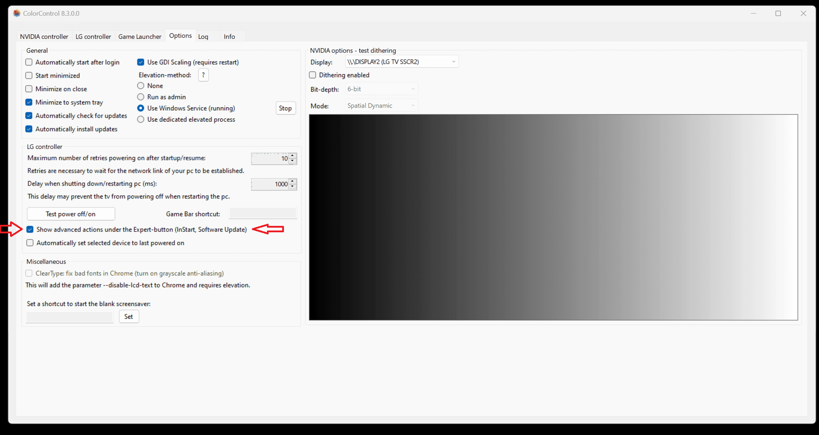
Task: Click the Test power off/on button
Action: point(70,214)
